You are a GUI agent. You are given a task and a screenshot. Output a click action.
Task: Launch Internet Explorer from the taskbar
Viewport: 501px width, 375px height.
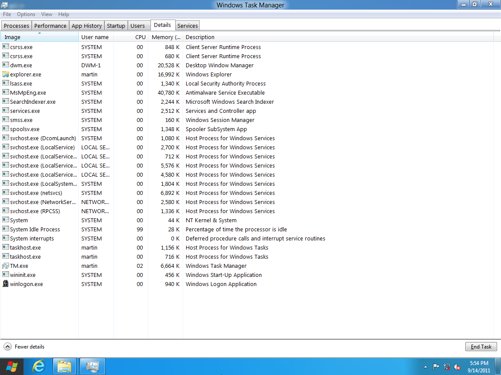(x=39, y=366)
